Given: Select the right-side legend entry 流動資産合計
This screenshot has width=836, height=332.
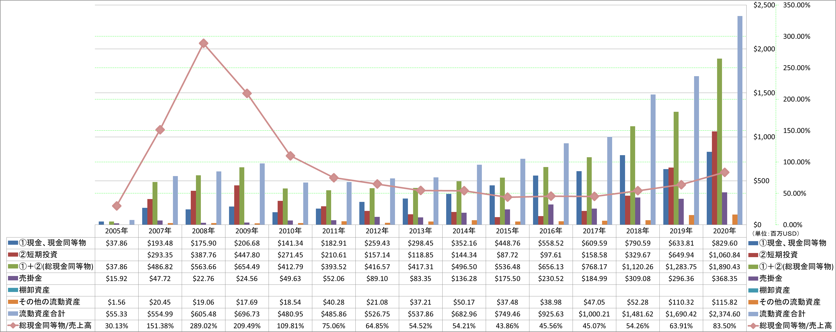Looking at the screenshot, I should coord(777,313).
